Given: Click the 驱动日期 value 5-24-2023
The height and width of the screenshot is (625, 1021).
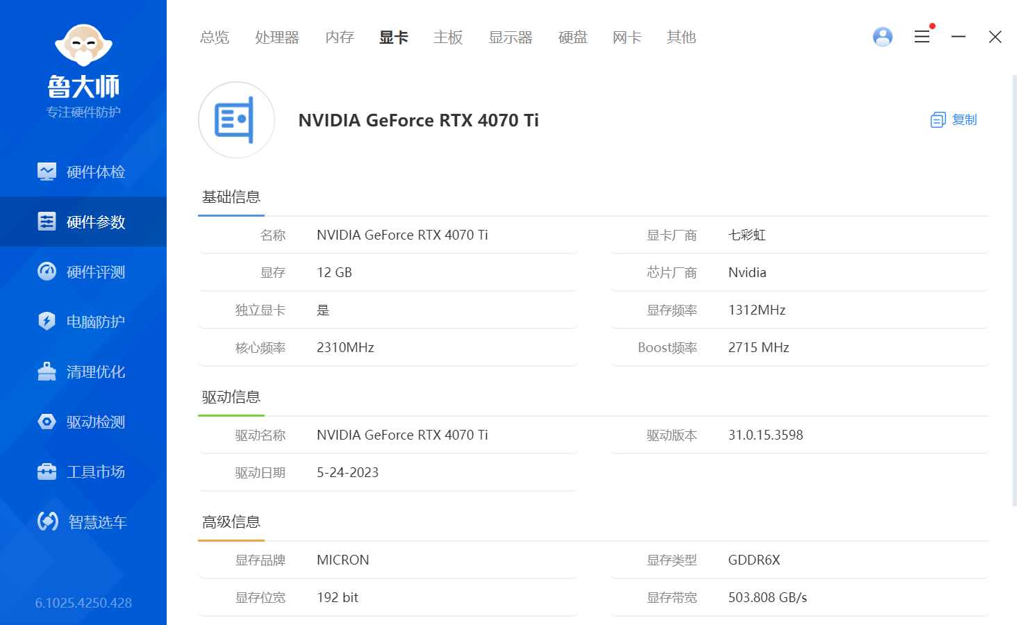Looking at the screenshot, I should 348,472.
